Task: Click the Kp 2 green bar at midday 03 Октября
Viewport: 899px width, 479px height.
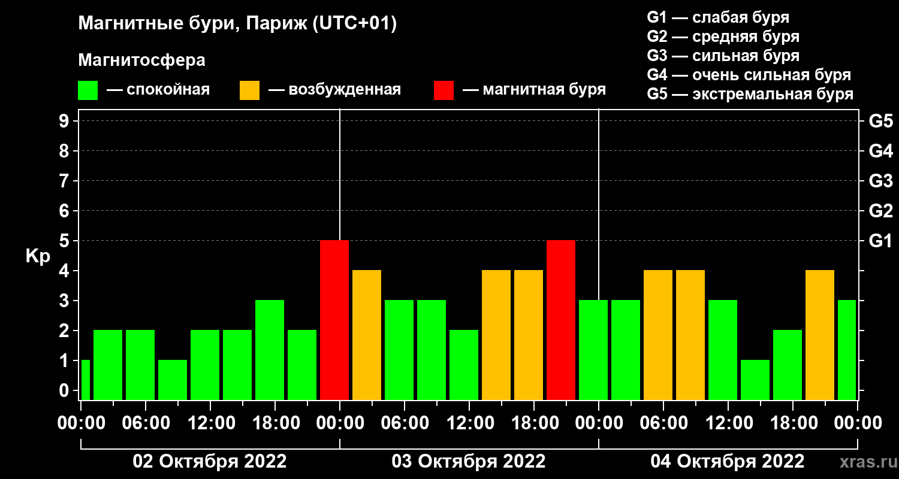Action: point(464,365)
